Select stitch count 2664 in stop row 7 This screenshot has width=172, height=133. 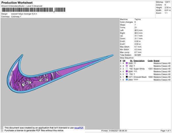tap(130, 80)
